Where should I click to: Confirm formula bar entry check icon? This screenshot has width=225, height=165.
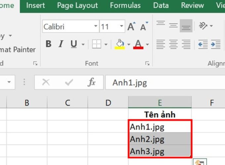click(x=69, y=82)
